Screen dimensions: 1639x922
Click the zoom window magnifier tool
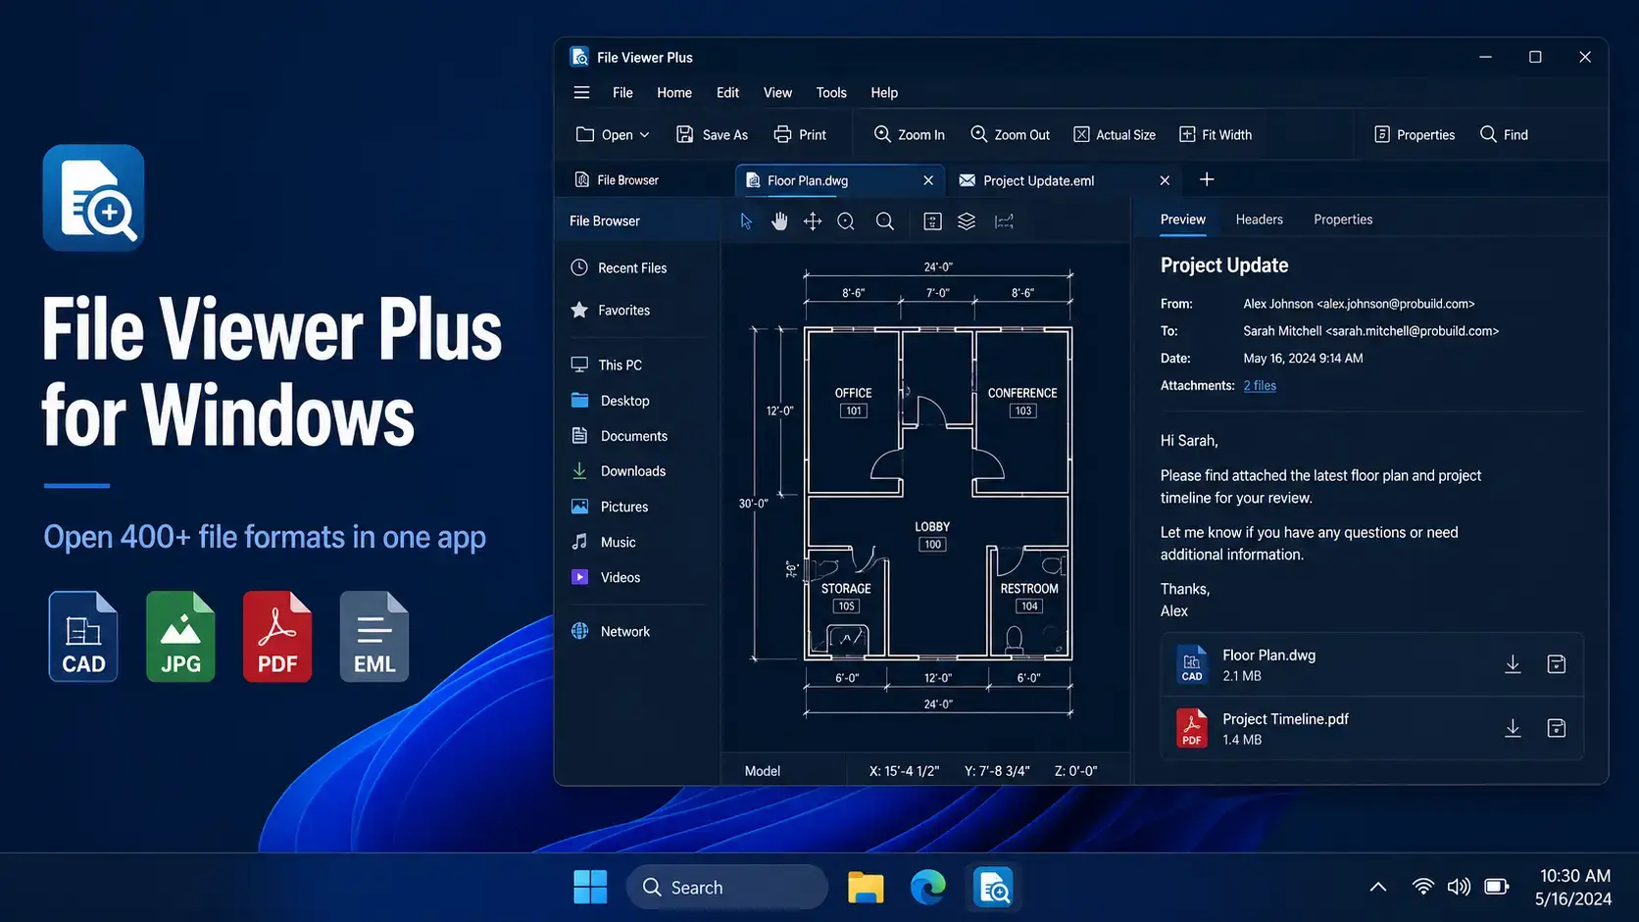[x=846, y=221]
